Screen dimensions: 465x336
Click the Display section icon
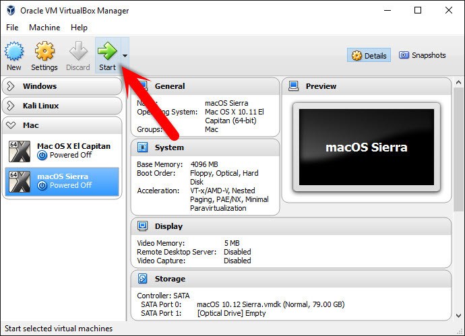click(143, 226)
